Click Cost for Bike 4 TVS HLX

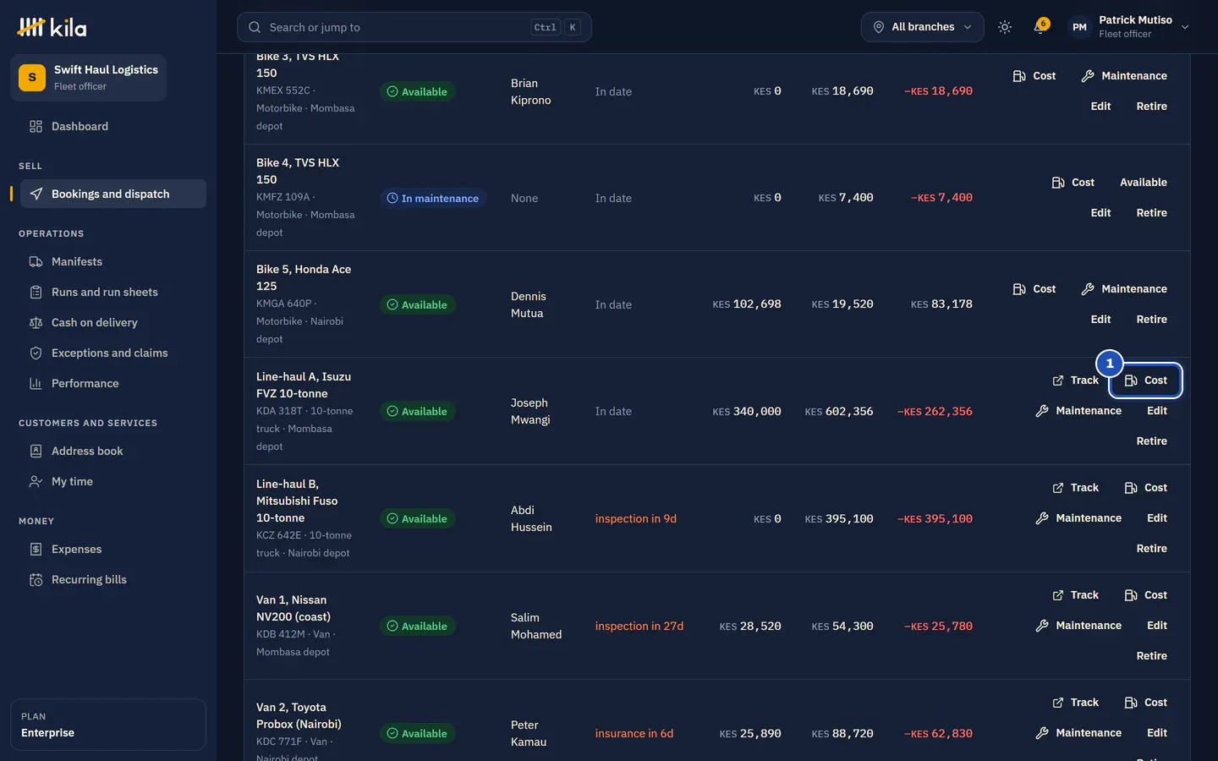click(x=1073, y=183)
